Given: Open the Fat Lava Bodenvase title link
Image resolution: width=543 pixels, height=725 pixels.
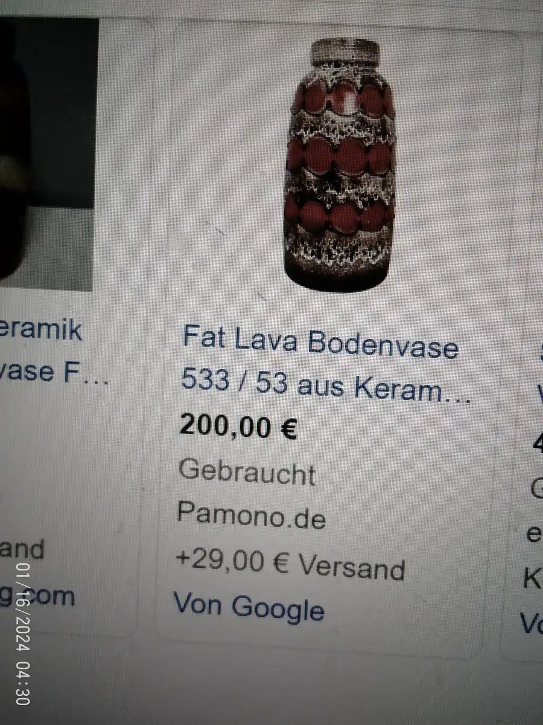Looking at the screenshot, I should coord(321,343).
